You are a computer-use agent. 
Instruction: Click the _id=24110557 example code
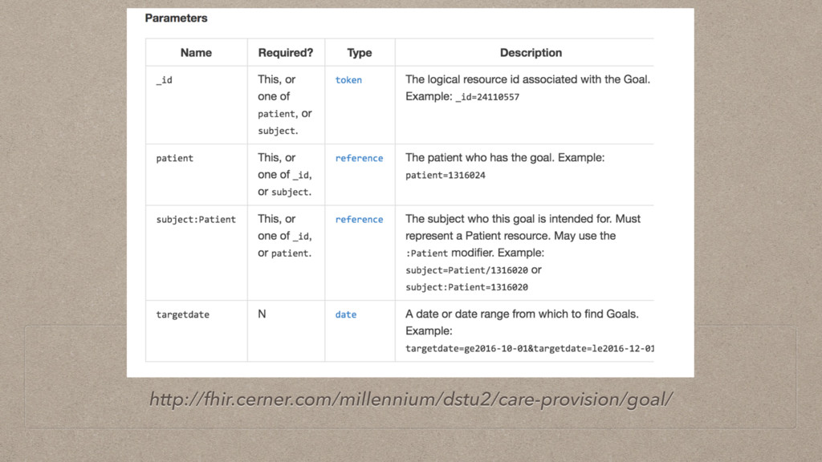[487, 97]
